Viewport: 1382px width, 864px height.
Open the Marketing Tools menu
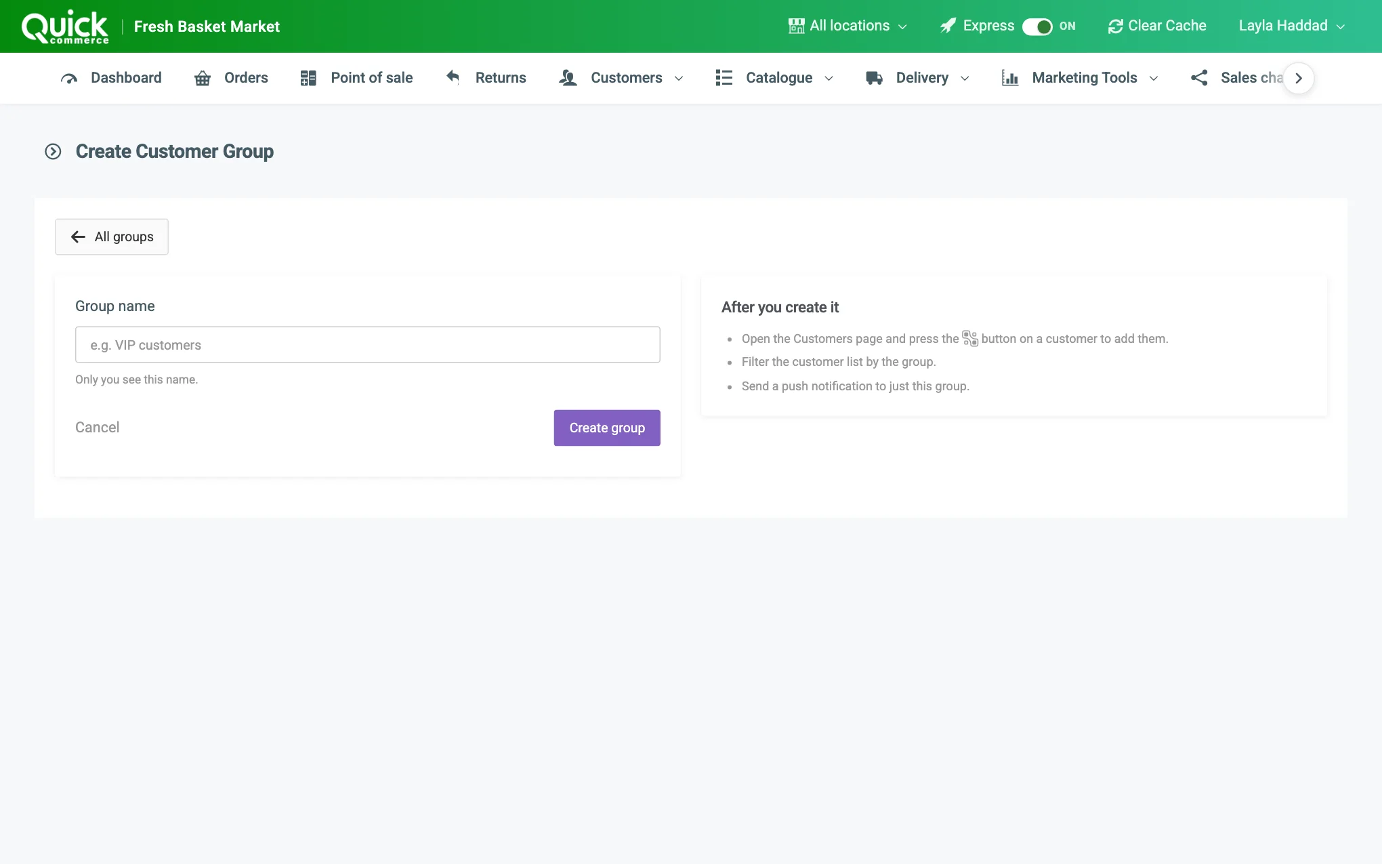pyautogui.click(x=1081, y=78)
